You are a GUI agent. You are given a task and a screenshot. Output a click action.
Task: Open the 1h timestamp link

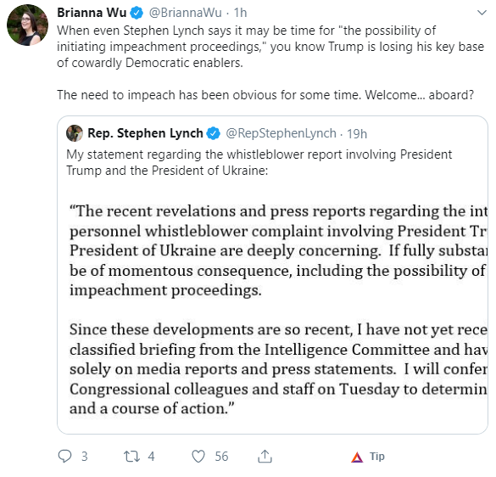click(240, 13)
